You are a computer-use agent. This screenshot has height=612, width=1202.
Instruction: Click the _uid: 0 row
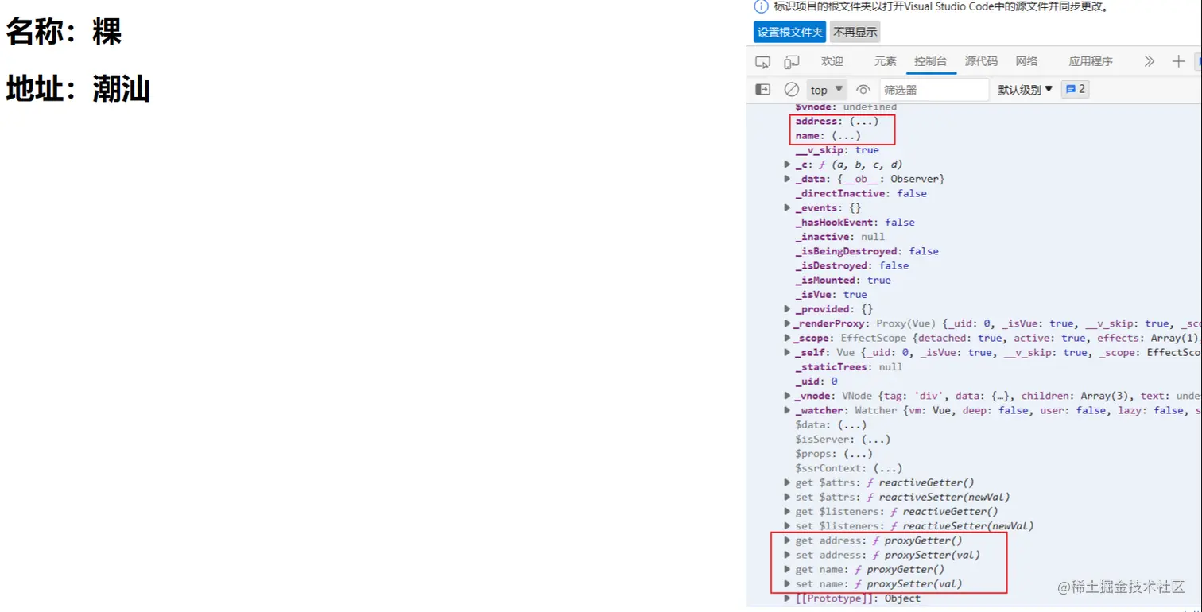816,382
